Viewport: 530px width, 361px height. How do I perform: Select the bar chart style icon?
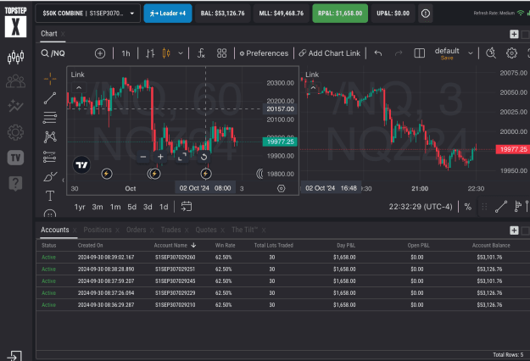coord(150,53)
